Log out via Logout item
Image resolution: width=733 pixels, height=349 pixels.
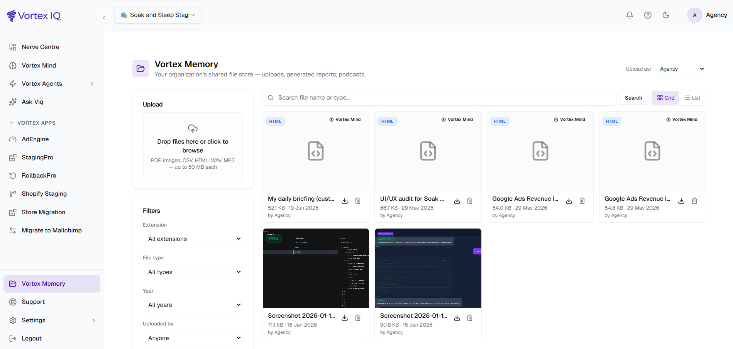52,339
